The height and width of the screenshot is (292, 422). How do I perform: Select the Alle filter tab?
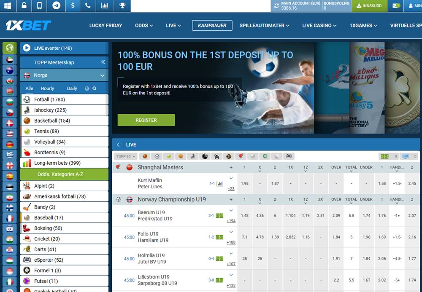pyautogui.click(x=30, y=88)
